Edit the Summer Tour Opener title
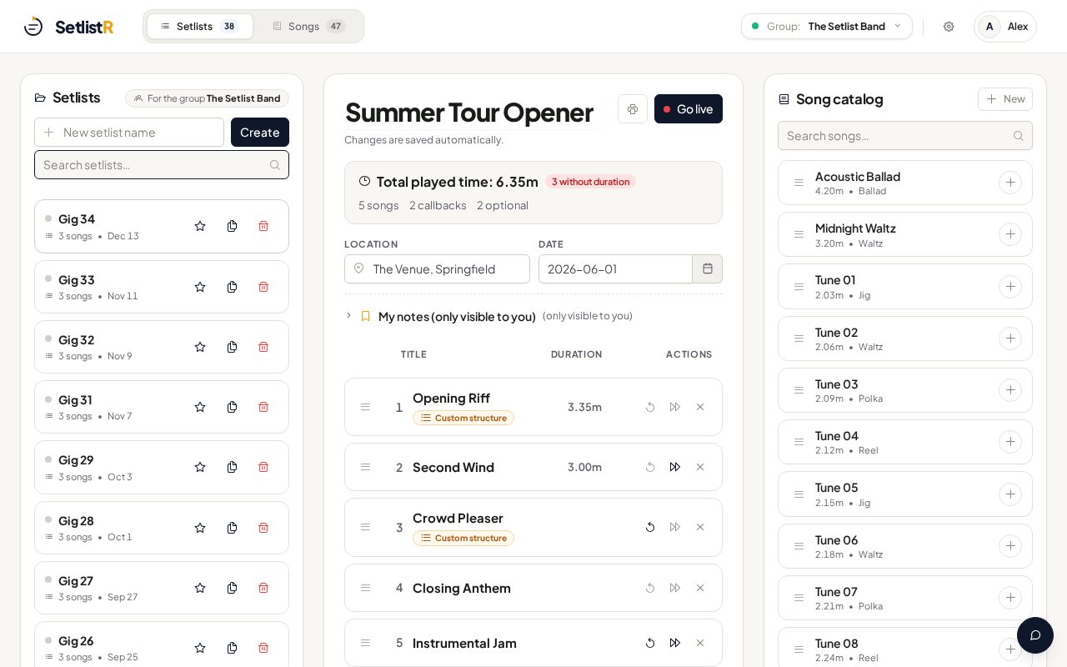The height and width of the screenshot is (667, 1067). pos(471,112)
